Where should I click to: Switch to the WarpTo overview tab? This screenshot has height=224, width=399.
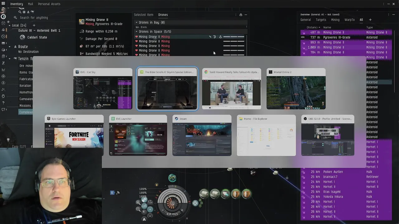pos(349,20)
